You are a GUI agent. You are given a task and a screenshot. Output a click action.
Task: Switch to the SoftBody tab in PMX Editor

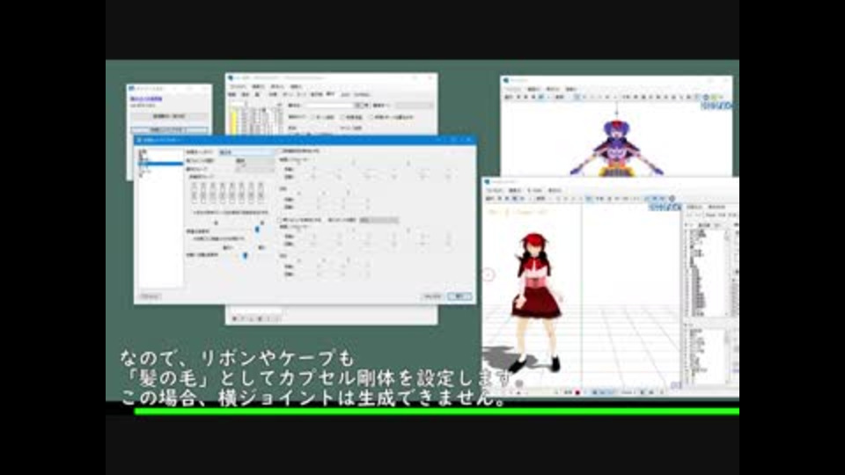362,95
